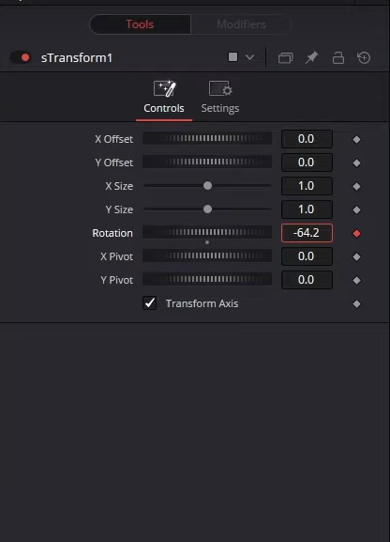Viewport: 390px width, 542px height.
Task: Open the Settings tab
Action: coord(220,98)
